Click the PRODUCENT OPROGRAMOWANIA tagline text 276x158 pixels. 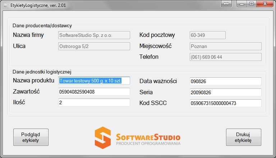point(148,144)
